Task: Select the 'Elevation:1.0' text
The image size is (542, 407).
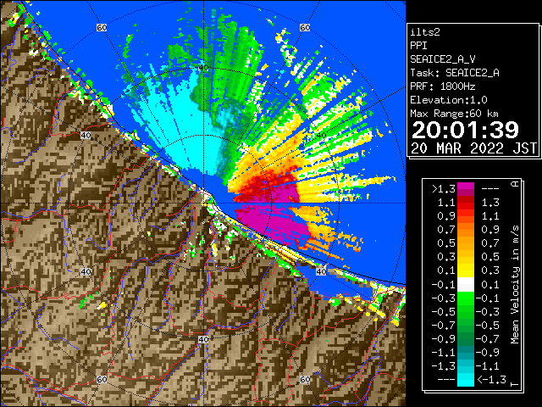Action: pos(449,100)
